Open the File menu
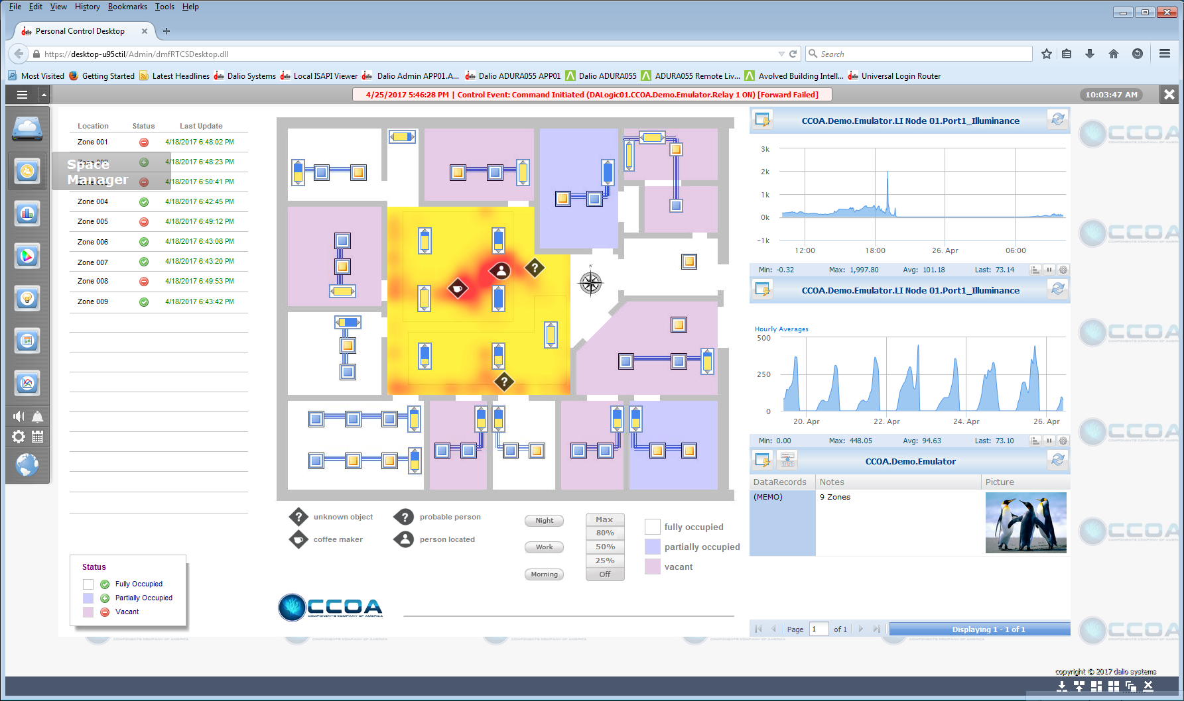The image size is (1184, 701). coord(15,7)
